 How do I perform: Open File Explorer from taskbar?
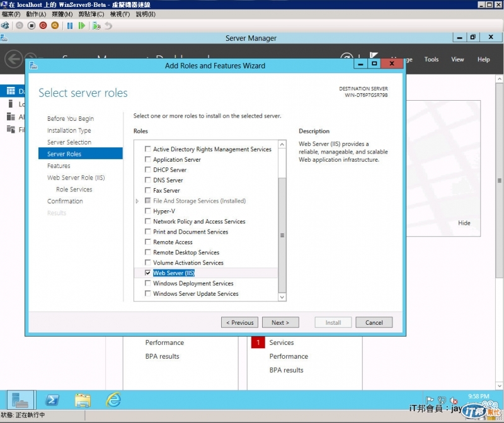click(x=83, y=400)
